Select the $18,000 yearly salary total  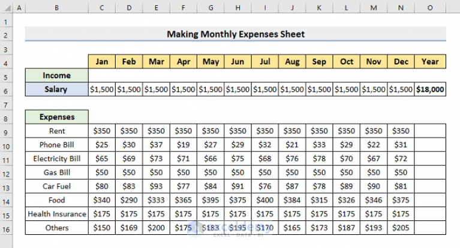tap(430, 89)
